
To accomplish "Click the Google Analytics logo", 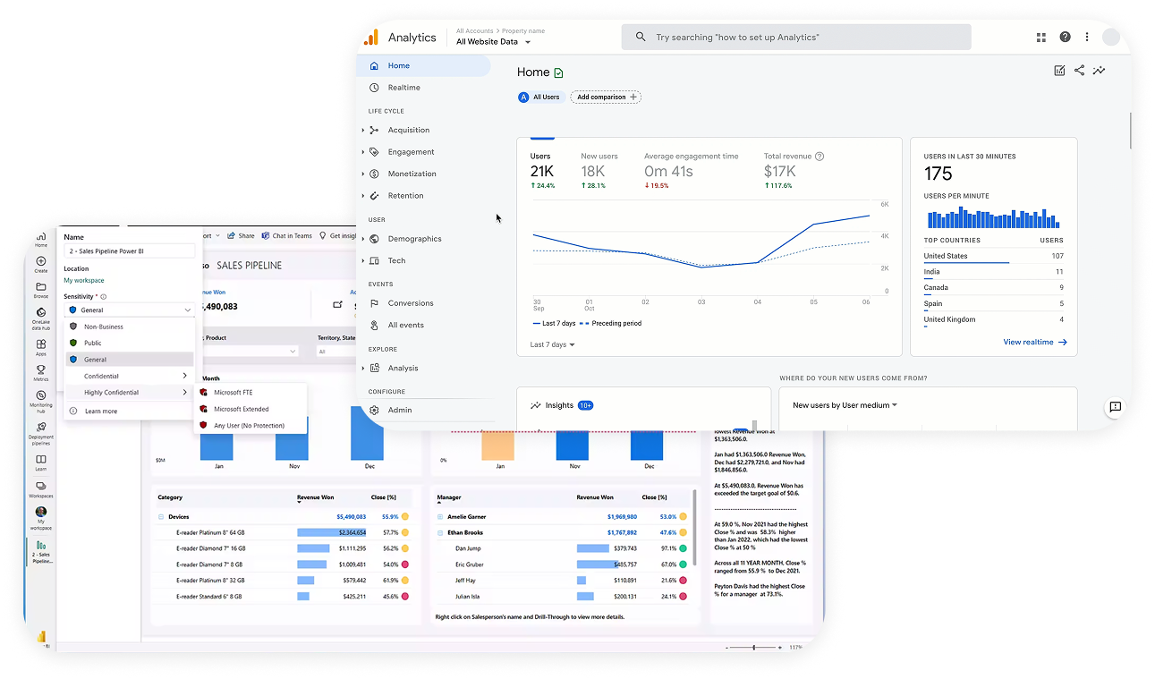I will pyautogui.click(x=370, y=38).
